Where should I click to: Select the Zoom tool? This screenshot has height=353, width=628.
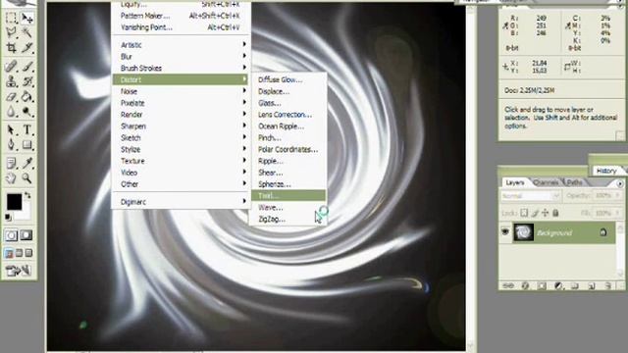[27, 178]
